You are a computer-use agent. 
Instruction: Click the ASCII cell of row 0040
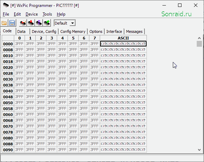tap(123, 91)
